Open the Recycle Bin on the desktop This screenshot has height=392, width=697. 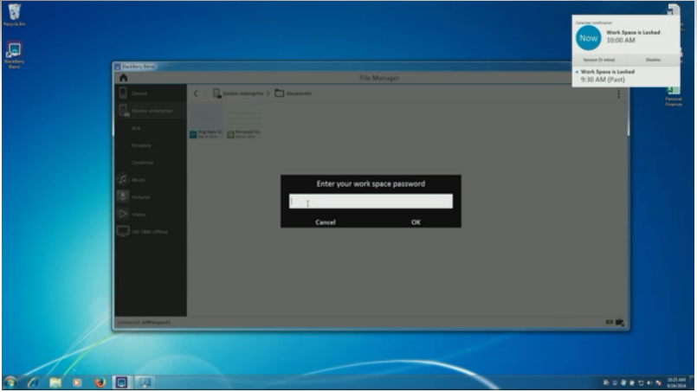coord(14,14)
